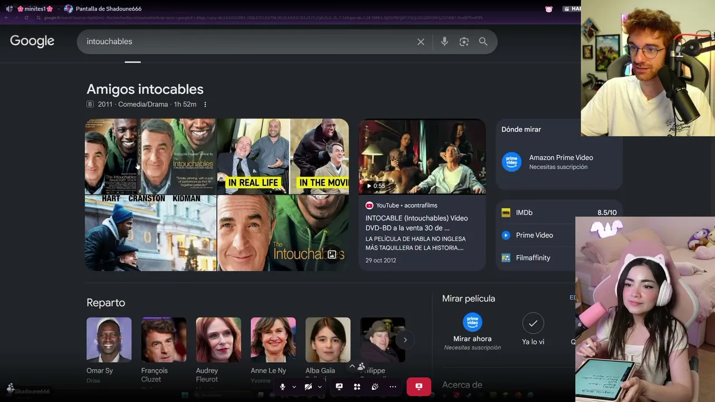Click the Mirar ahora button
Image resolution: width=715 pixels, height=402 pixels.
[473, 331]
